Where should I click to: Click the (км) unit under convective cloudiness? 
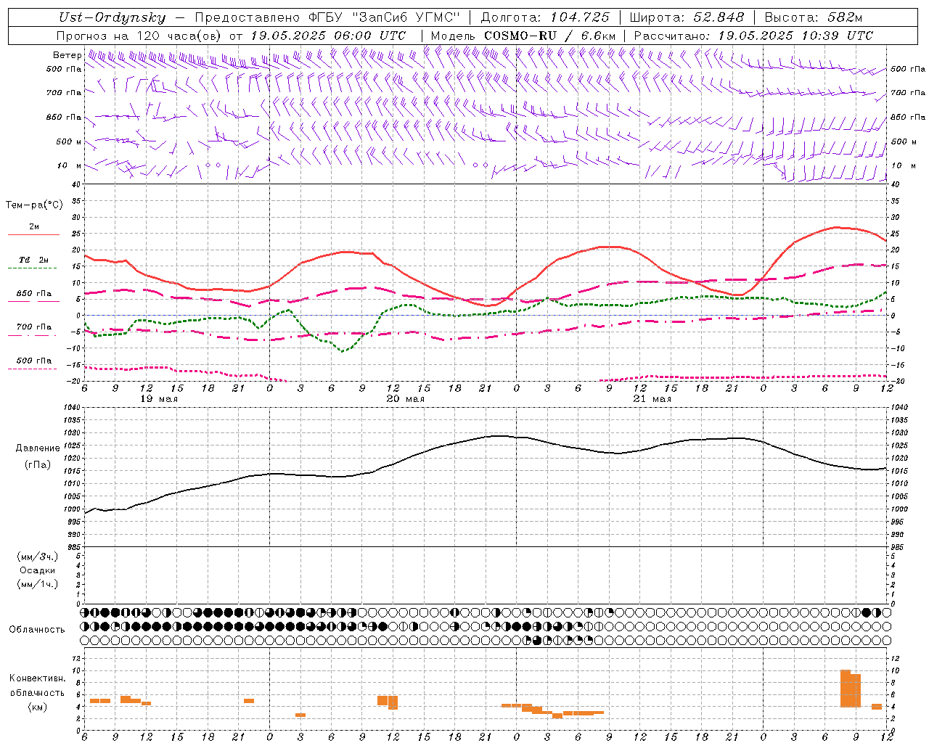click(x=38, y=707)
